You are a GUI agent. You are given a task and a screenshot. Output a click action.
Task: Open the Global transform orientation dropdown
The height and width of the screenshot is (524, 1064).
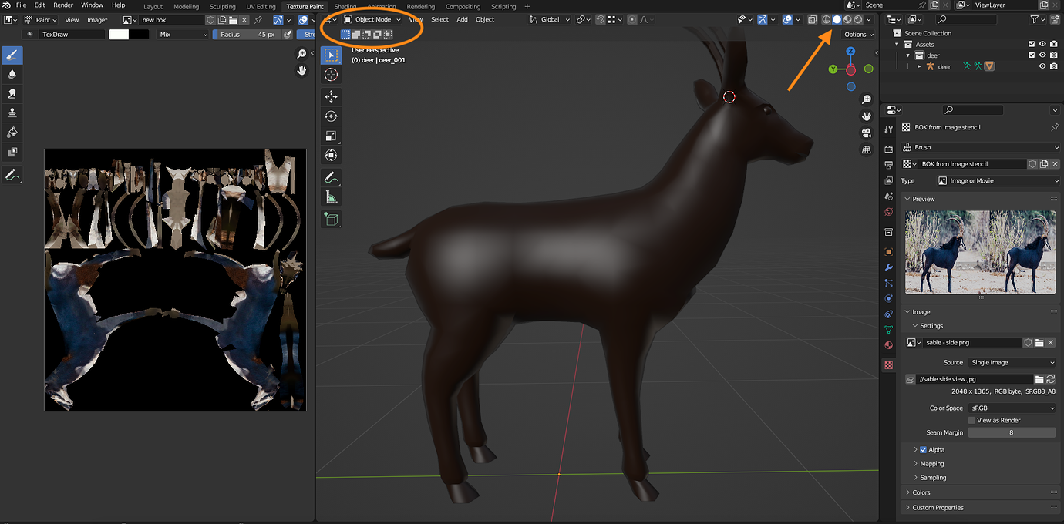[550, 19]
